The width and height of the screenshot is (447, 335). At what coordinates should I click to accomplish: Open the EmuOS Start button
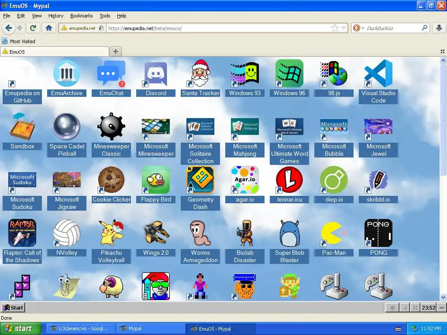13,308
